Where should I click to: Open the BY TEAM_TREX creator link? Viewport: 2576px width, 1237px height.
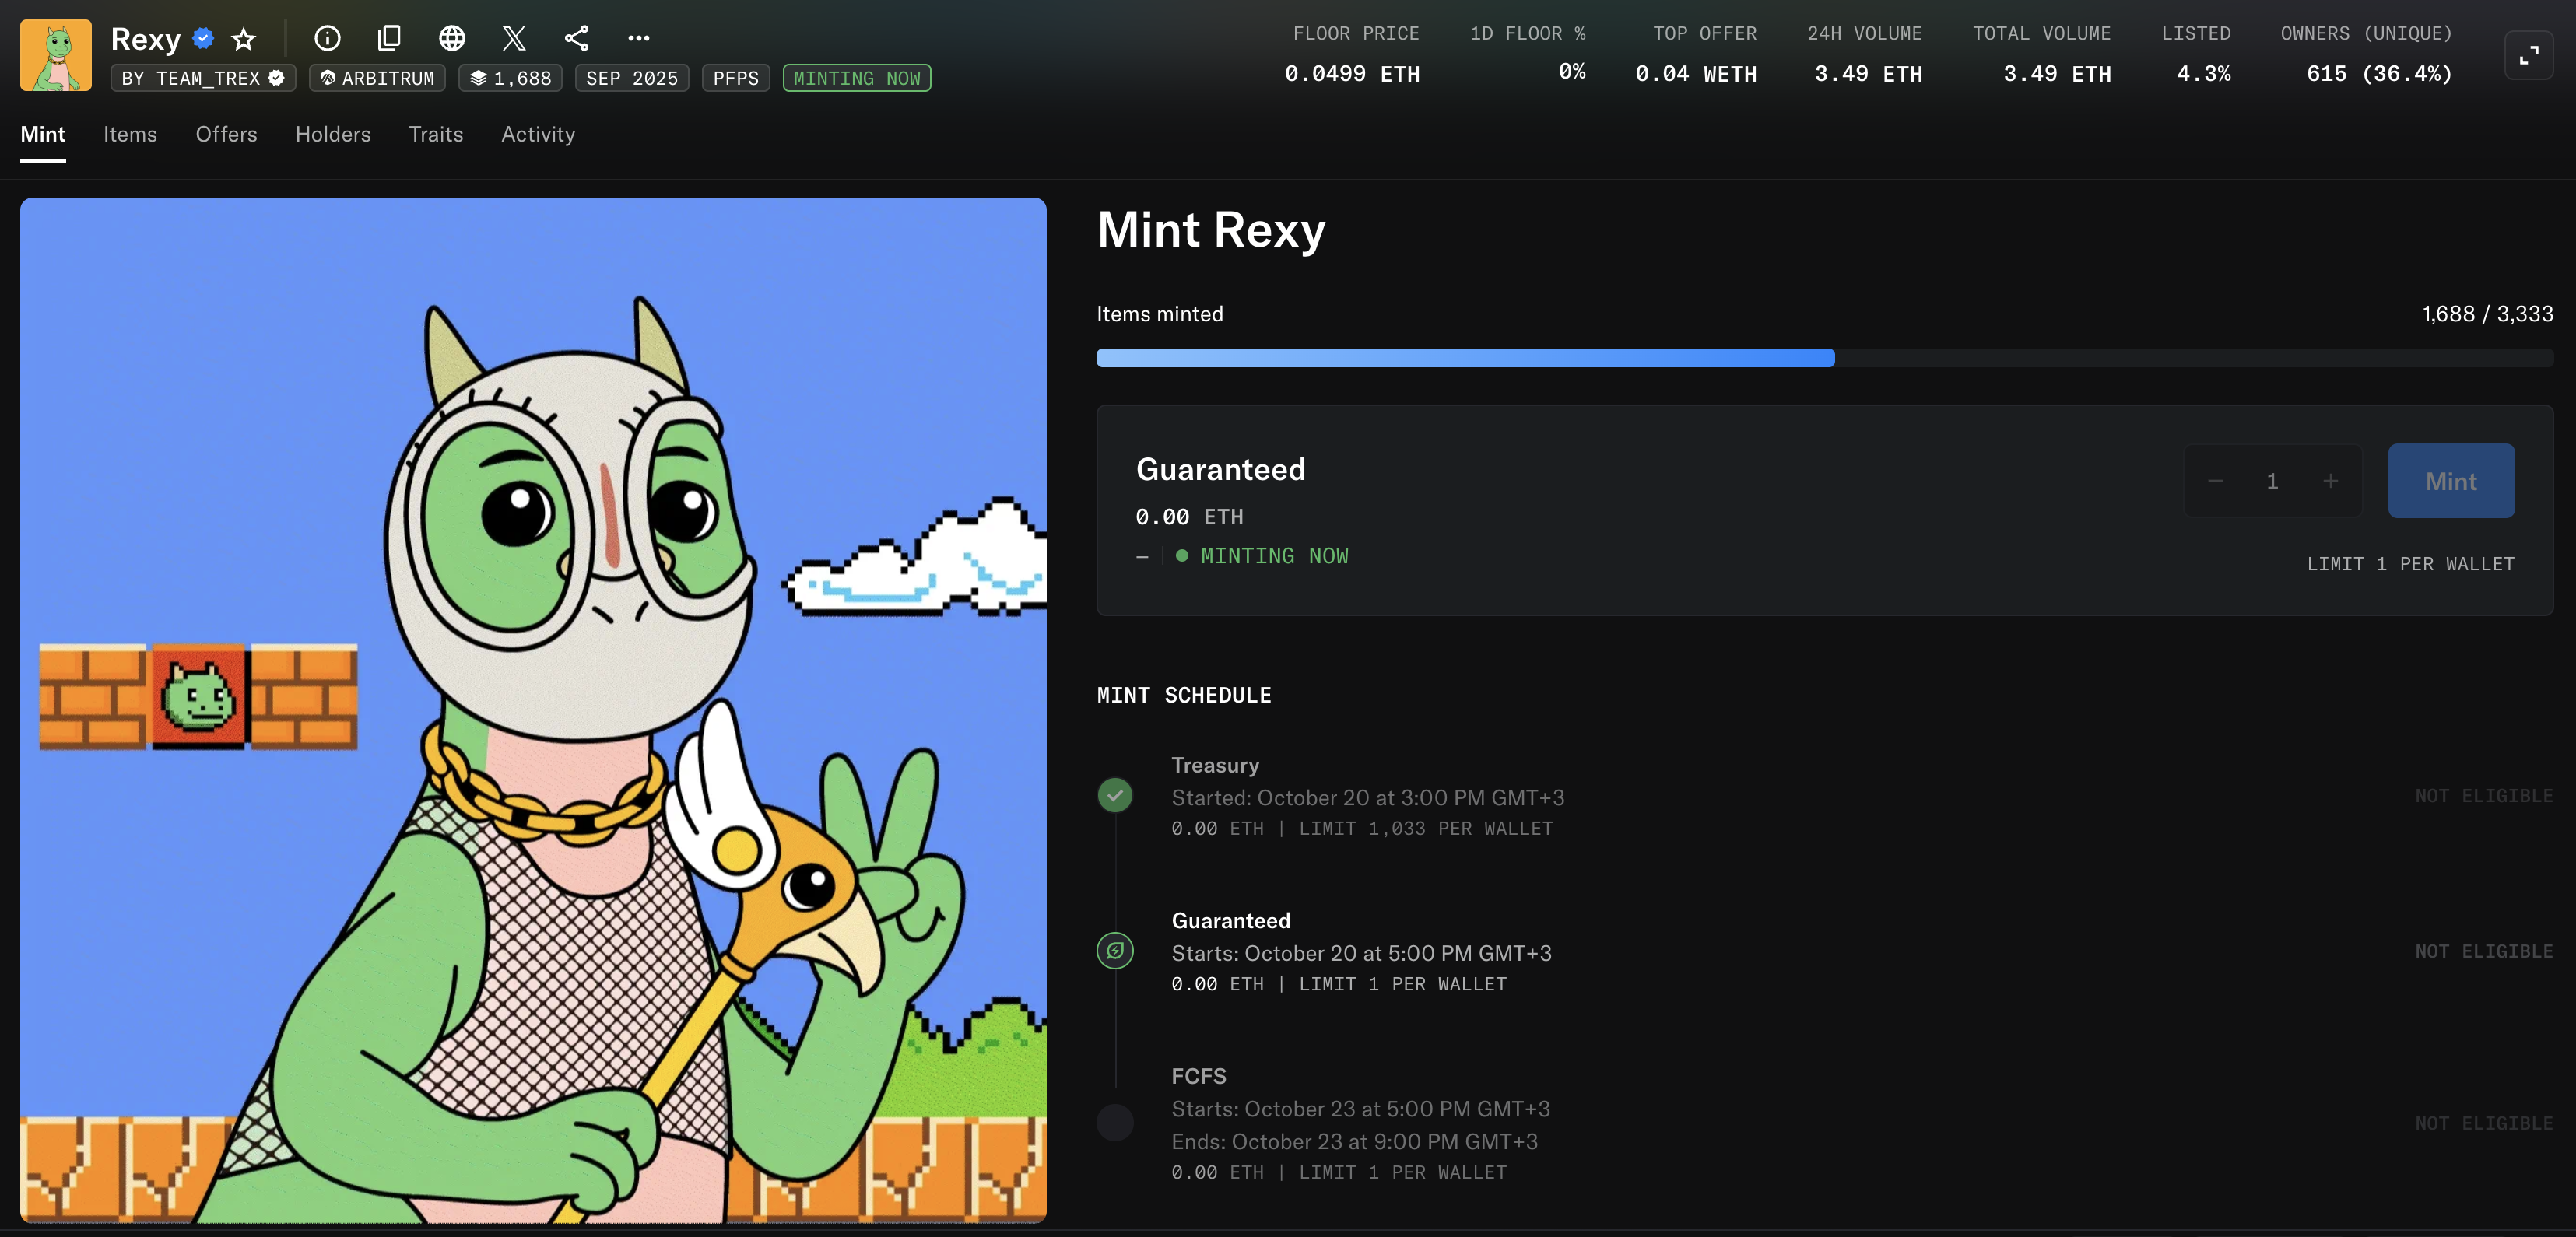click(x=203, y=78)
